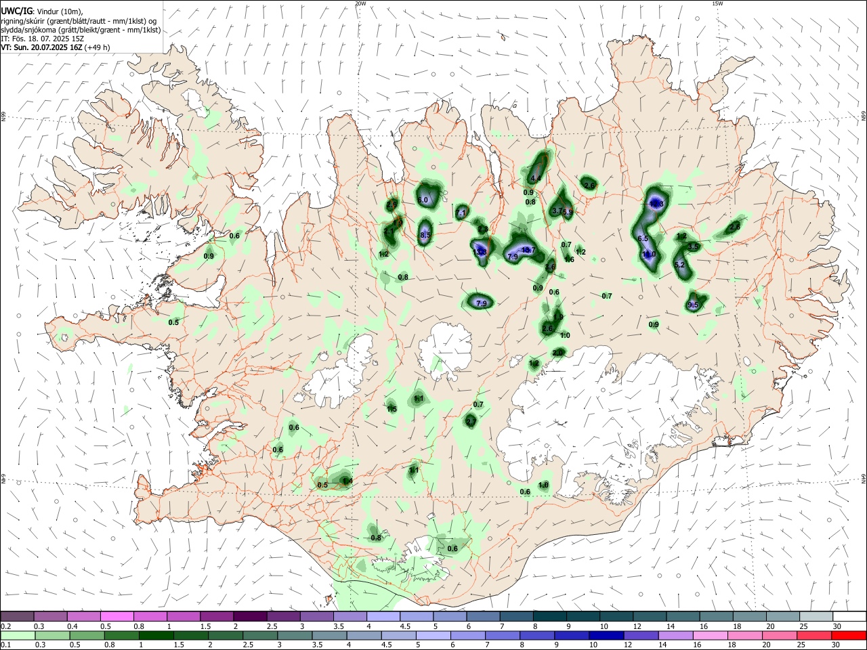Click the 8.5 precipitation value
867x650 pixels.
(425, 236)
